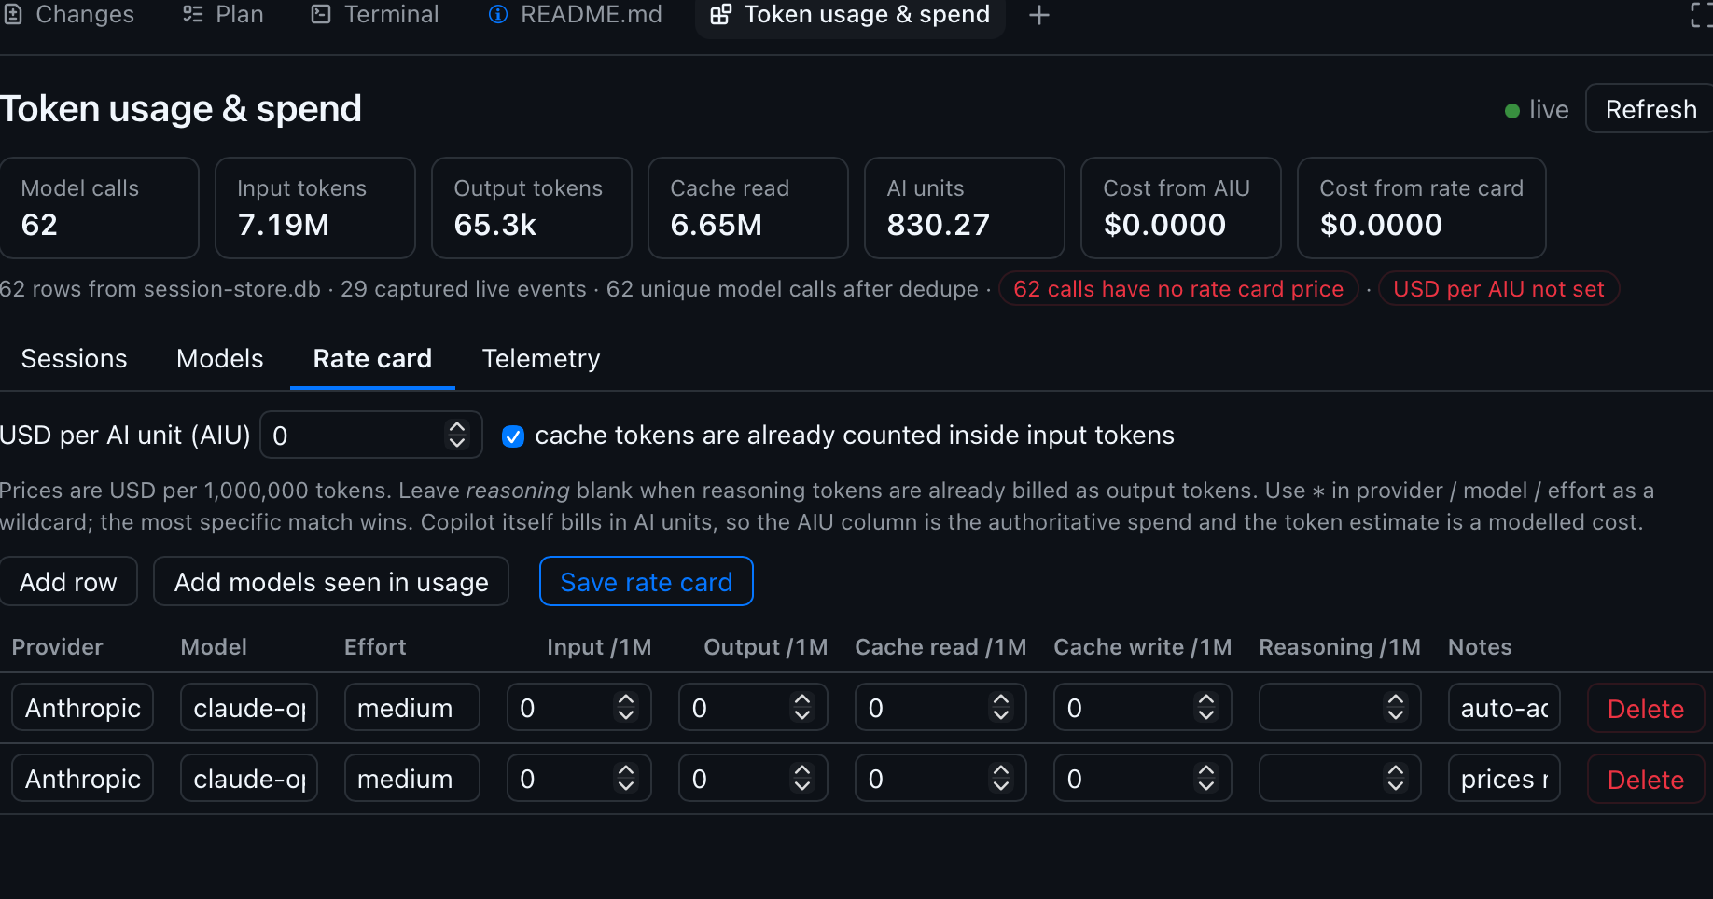
Task: Delete the first row with auto-ac note
Action: click(1646, 709)
